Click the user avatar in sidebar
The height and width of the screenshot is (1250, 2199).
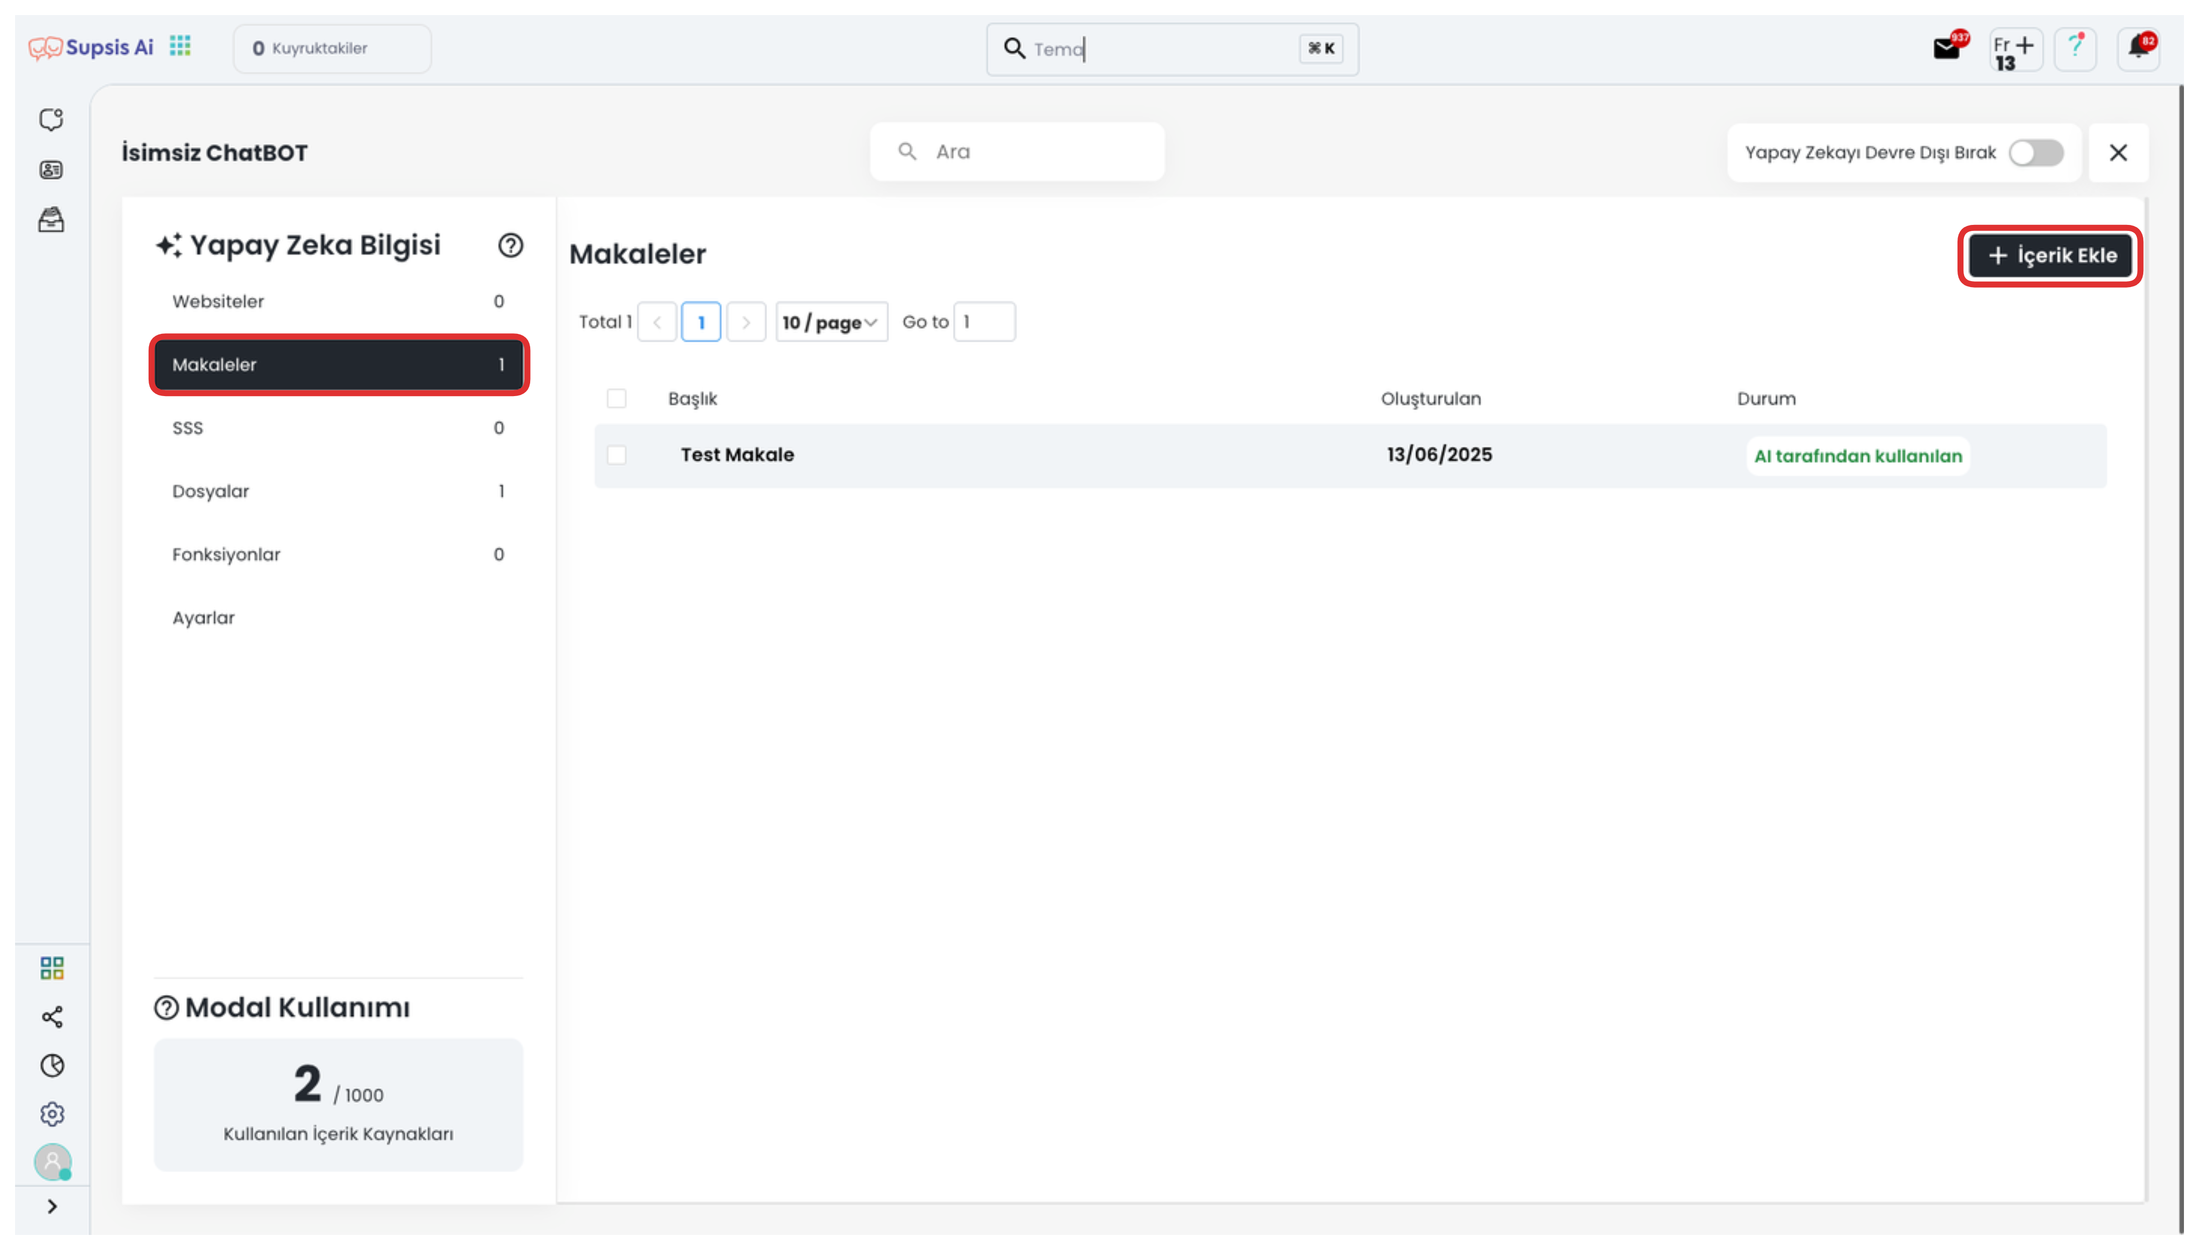pyautogui.click(x=52, y=1162)
